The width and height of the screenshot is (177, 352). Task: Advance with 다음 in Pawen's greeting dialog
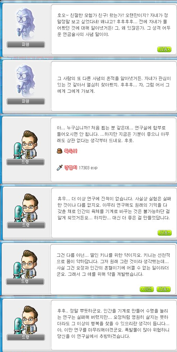pos(164,49)
